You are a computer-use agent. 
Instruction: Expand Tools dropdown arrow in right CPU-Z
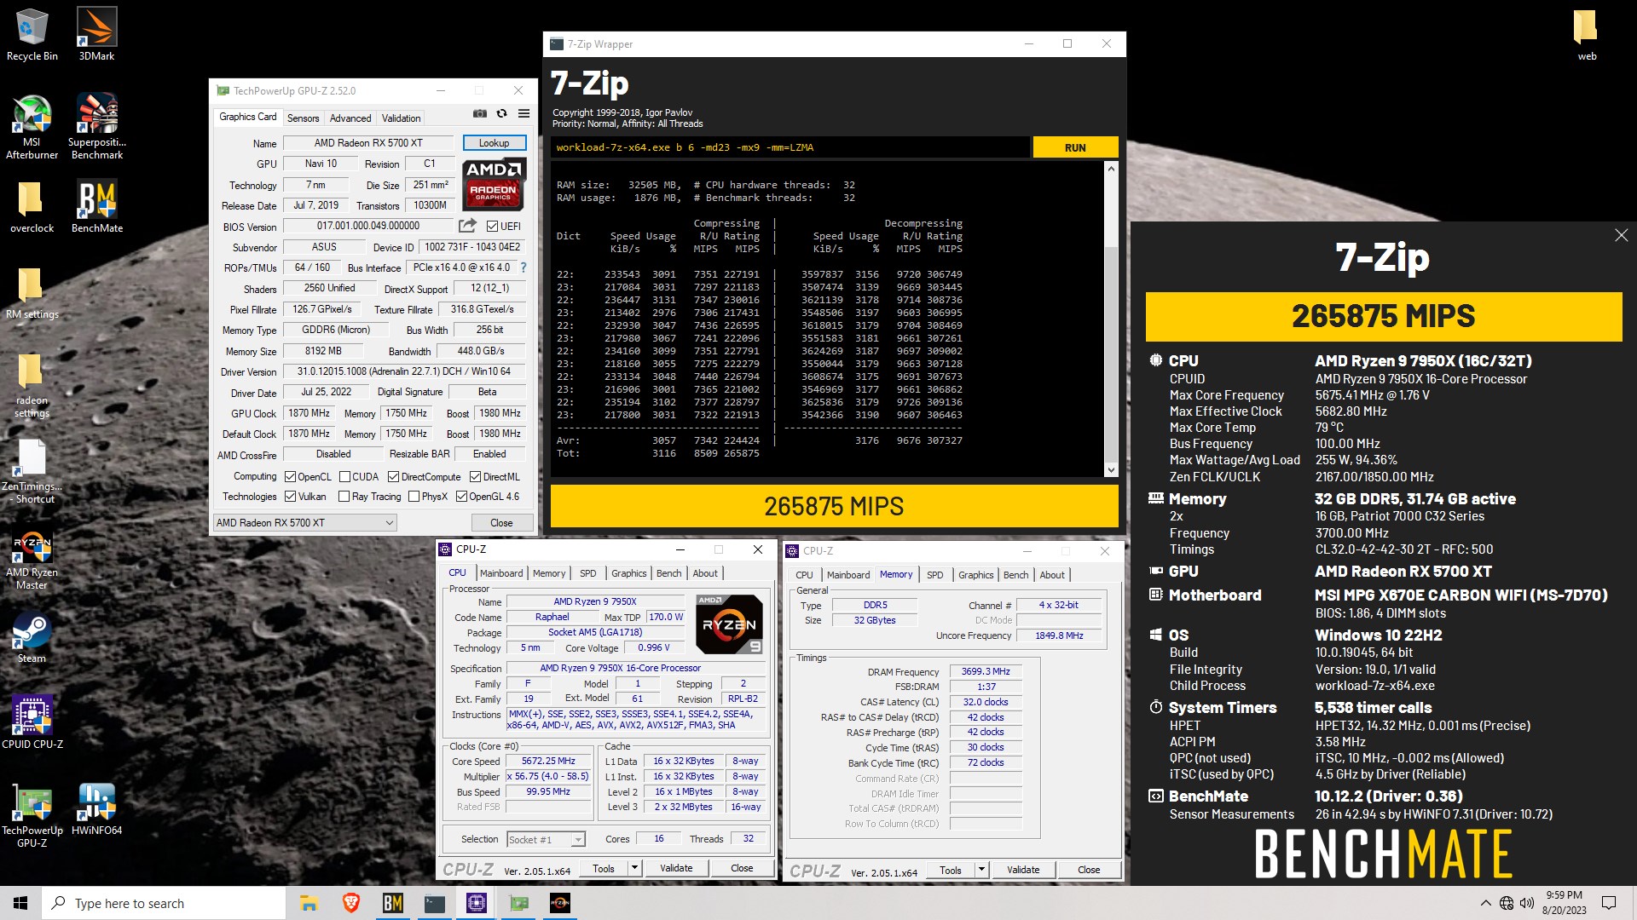click(981, 870)
